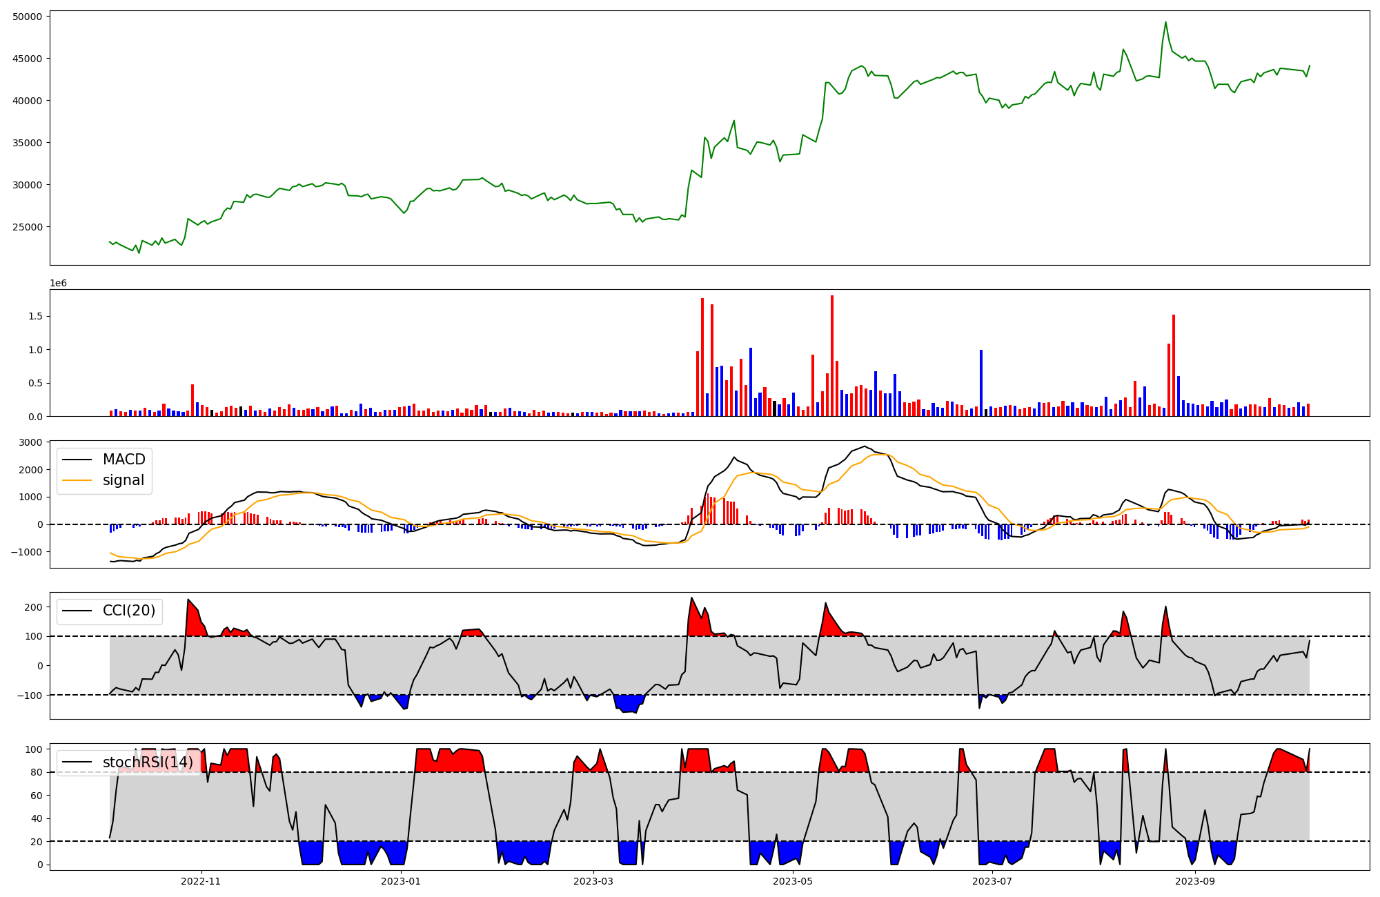Click the 3000 tick on MACD axis
The width and height of the screenshot is (1380, 897).
coord(30,442)
